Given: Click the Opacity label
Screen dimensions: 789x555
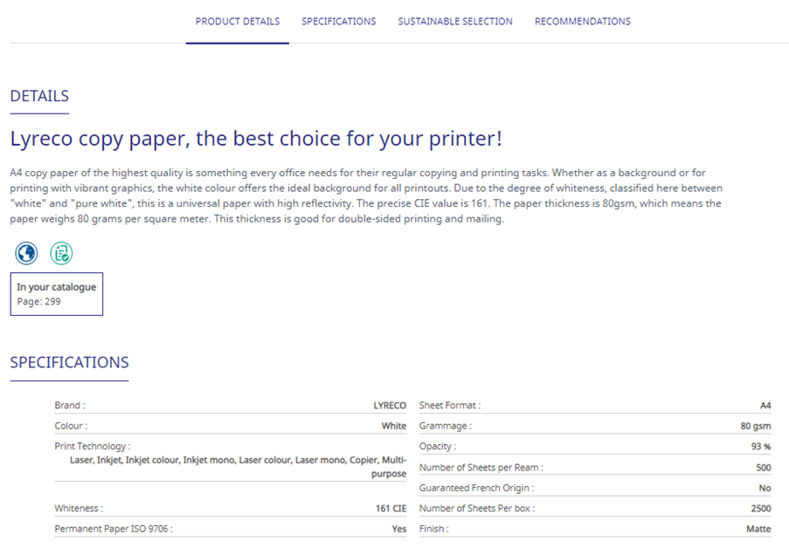Looking at the screenshot, I should [x=438, y=447].
